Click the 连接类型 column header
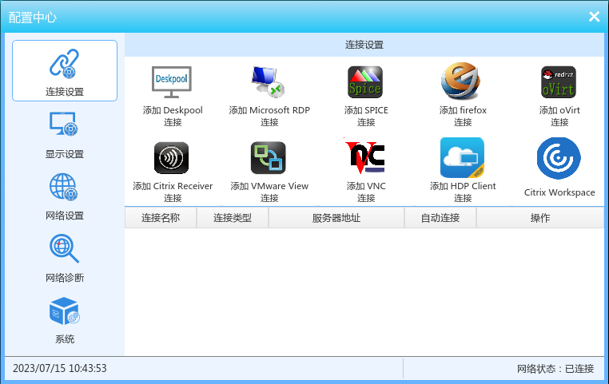Viewport: 609px width, 384px height. 233,218
